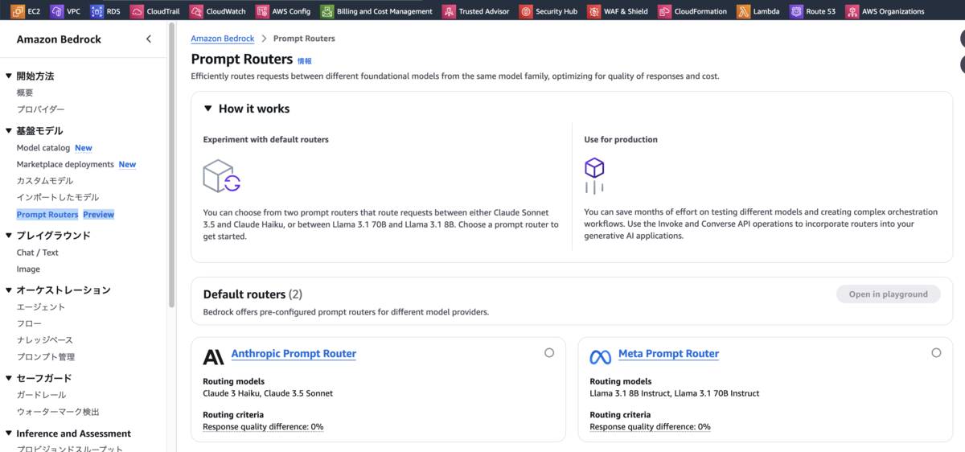965x452 pixels.
Task: Collapse the プレイグラウンド sidebar section
Action: coord(9,236)
